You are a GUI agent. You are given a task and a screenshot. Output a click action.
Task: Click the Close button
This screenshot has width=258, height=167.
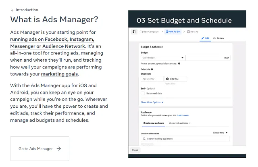(x=135, y=150)
